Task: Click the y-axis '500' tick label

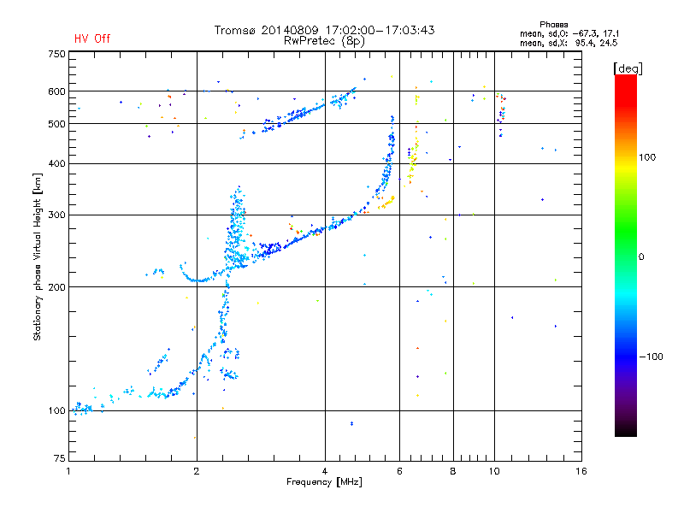Action: (x=56, y=124)
